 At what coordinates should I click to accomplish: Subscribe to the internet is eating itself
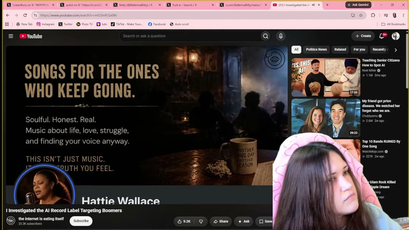click(81, 221)
